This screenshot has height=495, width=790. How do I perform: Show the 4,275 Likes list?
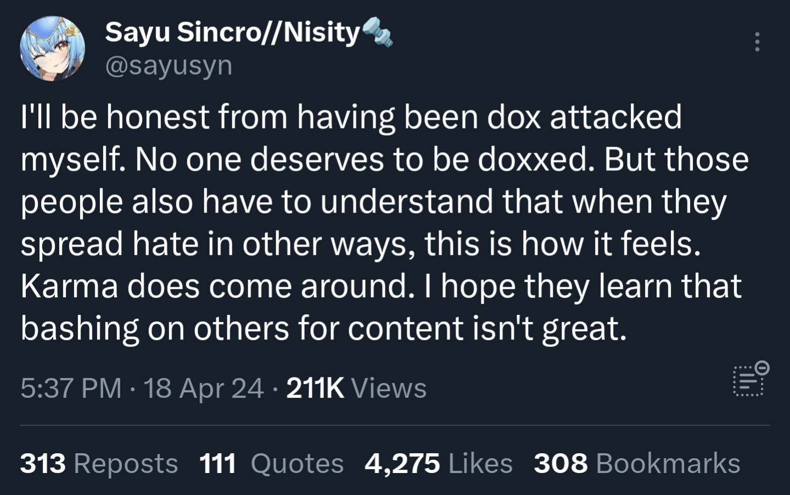[438, 463]
